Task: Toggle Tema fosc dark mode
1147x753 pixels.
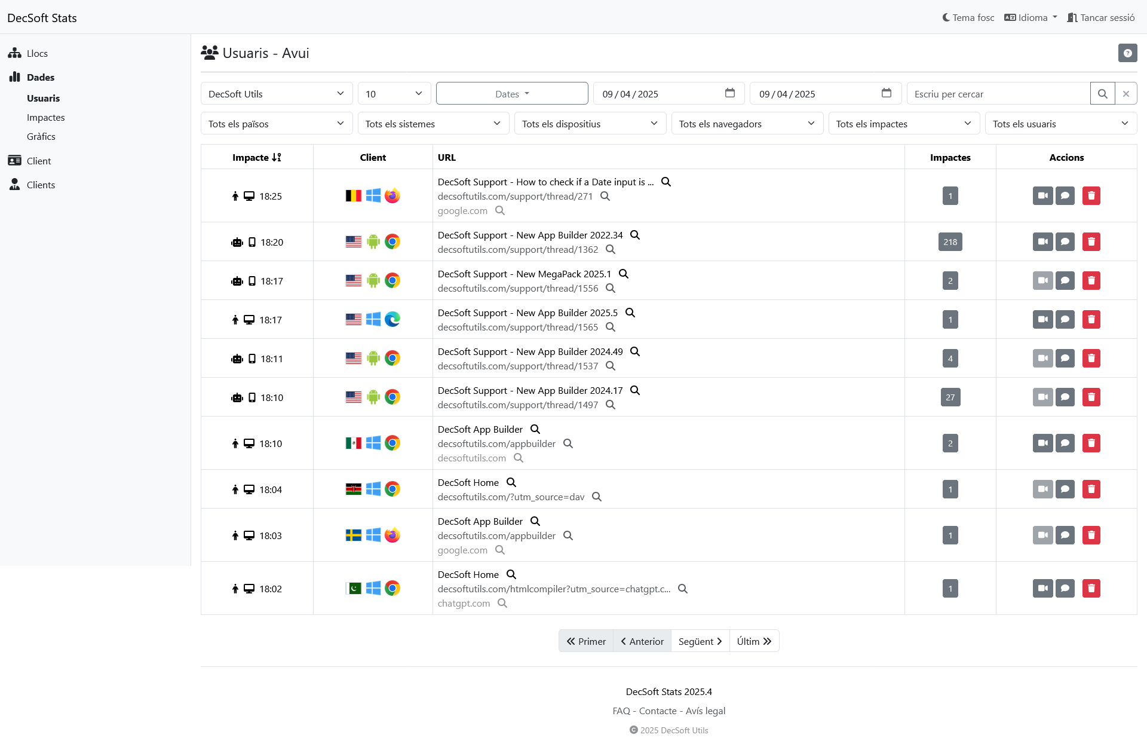Action: pyautogui.click(x=967, y=17)
